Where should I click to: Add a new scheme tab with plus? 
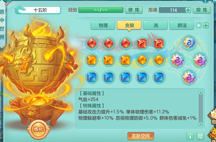206,25
